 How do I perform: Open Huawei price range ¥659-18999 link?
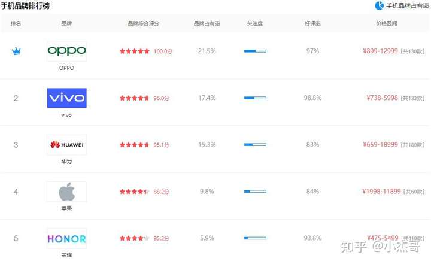click(381, 145)
